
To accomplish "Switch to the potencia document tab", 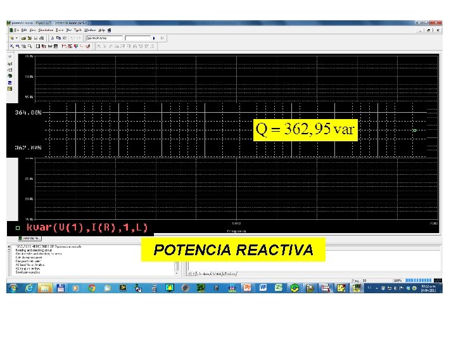I will coord(30,238).
